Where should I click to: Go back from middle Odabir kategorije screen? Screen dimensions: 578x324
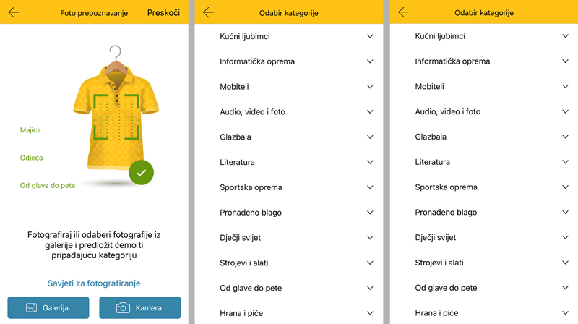(x=208, y=12)
